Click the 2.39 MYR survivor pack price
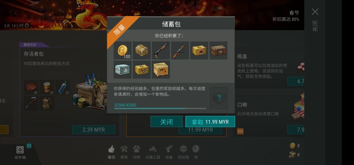Viewport: 354px width, 165px height. [x=93, y=130]
